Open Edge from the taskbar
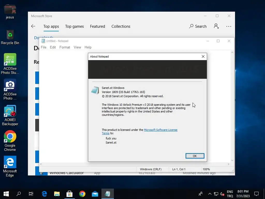Screen dimensions: 265x199 point(44,194)
